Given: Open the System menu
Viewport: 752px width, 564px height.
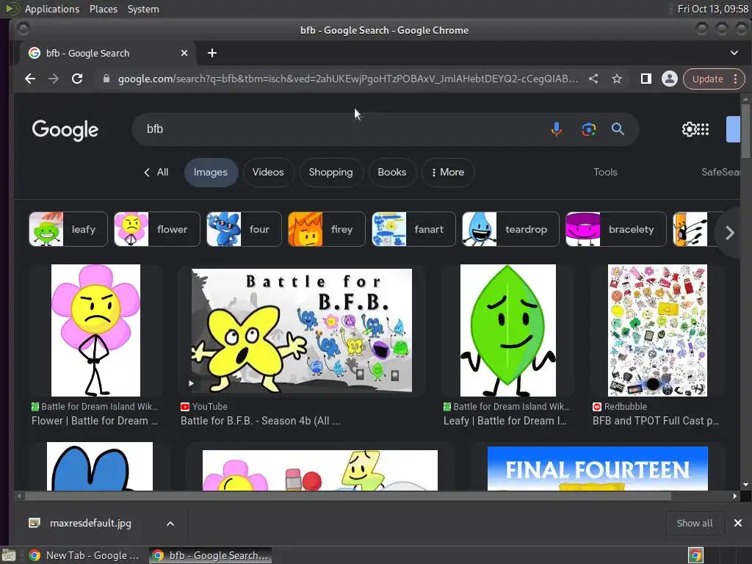Looking at the screenshot, I should pos(143,9).
